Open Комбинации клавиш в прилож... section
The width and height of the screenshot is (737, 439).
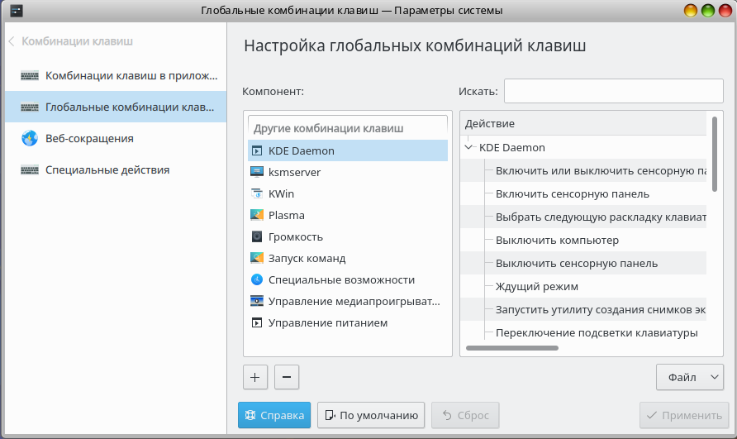coord(116,76)
